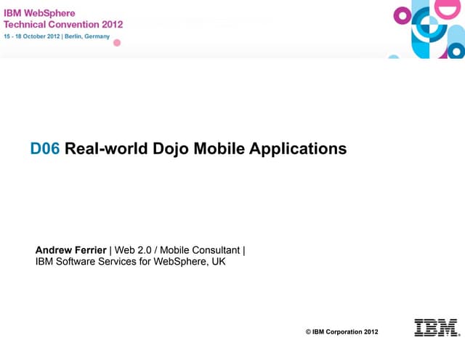Viewport: 465px width, 349px height.
Task: Click the '© IBM Corporation 2012' copyright notice
Action: (341, 332)
